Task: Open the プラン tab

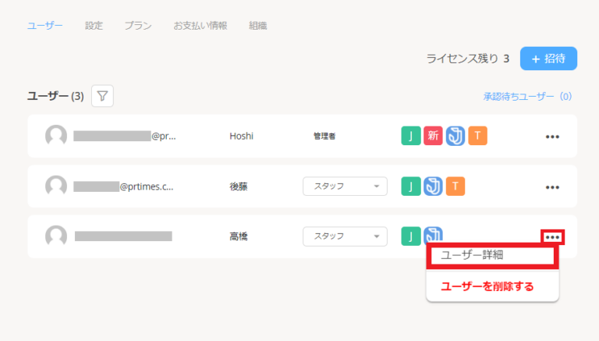Action: click(138, 25)
